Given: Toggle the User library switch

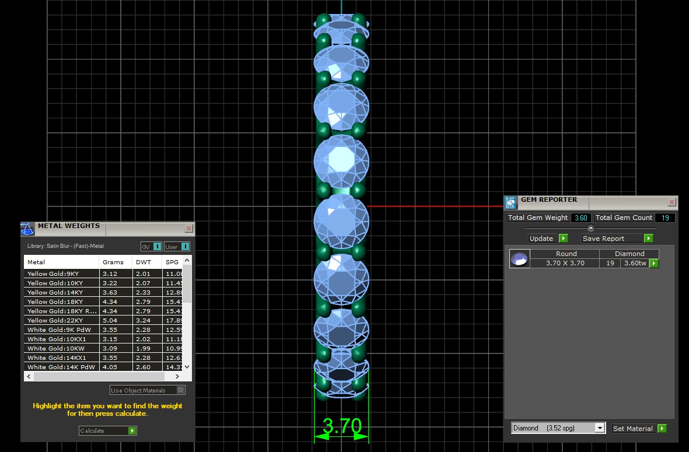Looking at the screenshot, I should click(x=177, y=247).
